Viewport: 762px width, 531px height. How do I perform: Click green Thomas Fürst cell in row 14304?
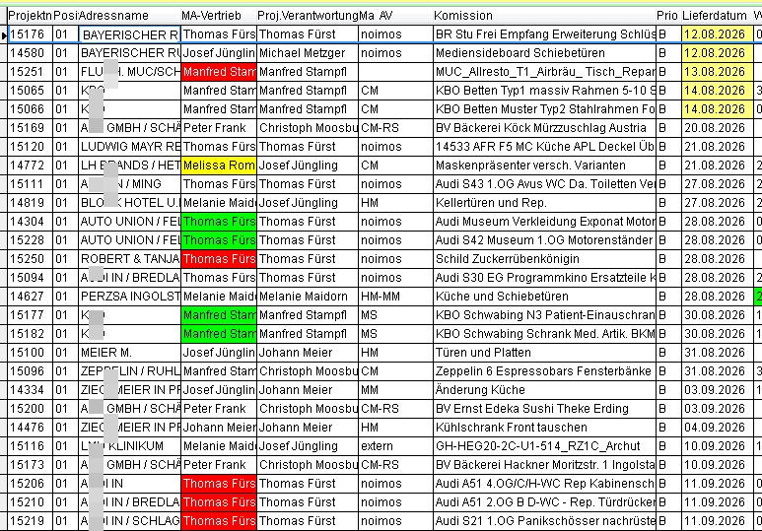coord(219,222)
